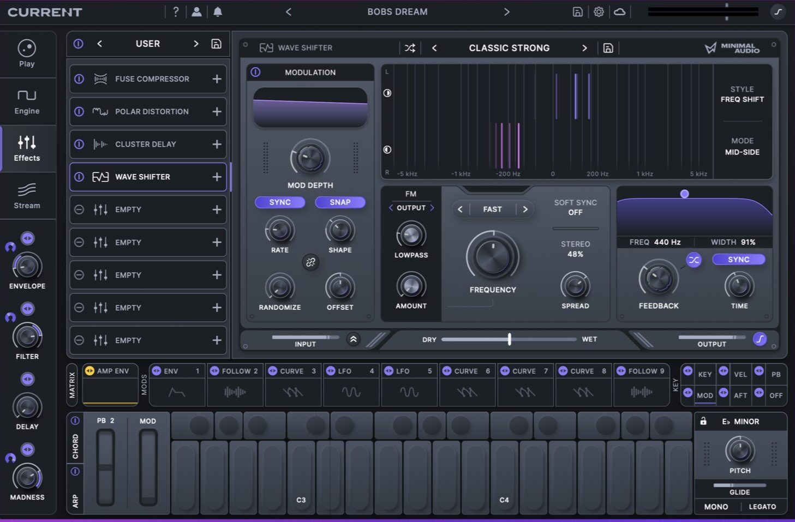Select the Cluster Delay effect slot
The image size is (795, 522).
tap(145, 145)
